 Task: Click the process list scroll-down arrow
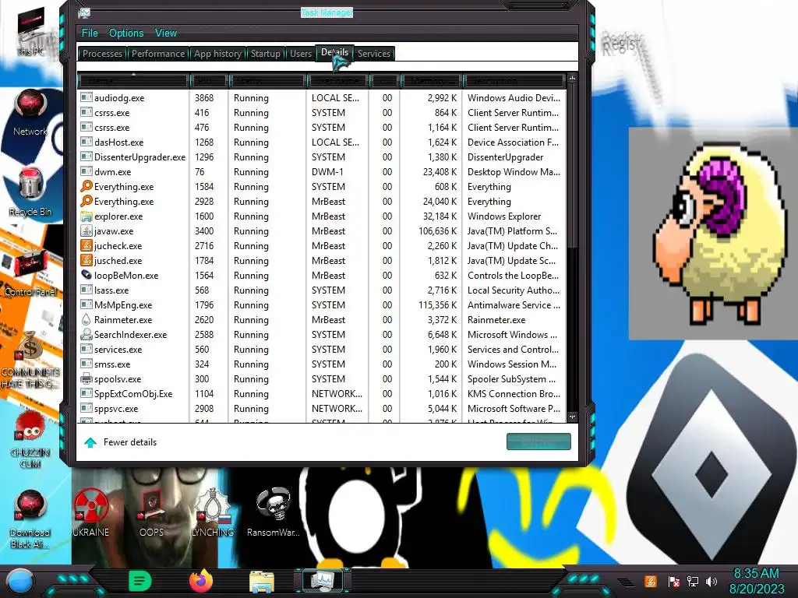coord(573,417)
